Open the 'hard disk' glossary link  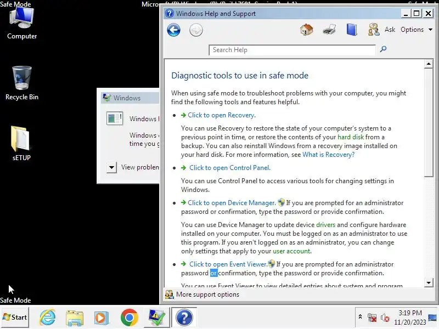(x=351, y=137)
